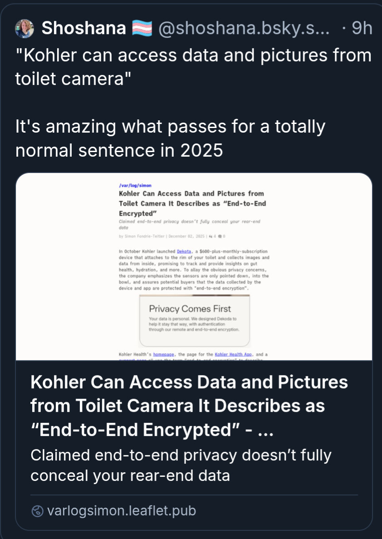The width and height of the screenshot is (382, 539).
Task: Click the homepage hyperlink in the article preview
Action: tap(164, 354)
